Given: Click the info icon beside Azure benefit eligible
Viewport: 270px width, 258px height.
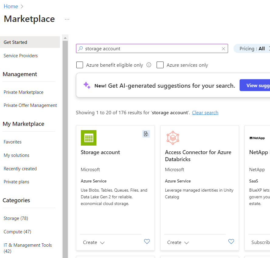Looking at the screenshot, I should tap(149, 65).
